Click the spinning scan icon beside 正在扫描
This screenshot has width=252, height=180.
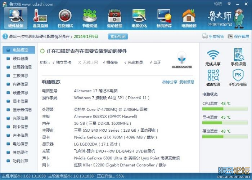pos(42,51)
